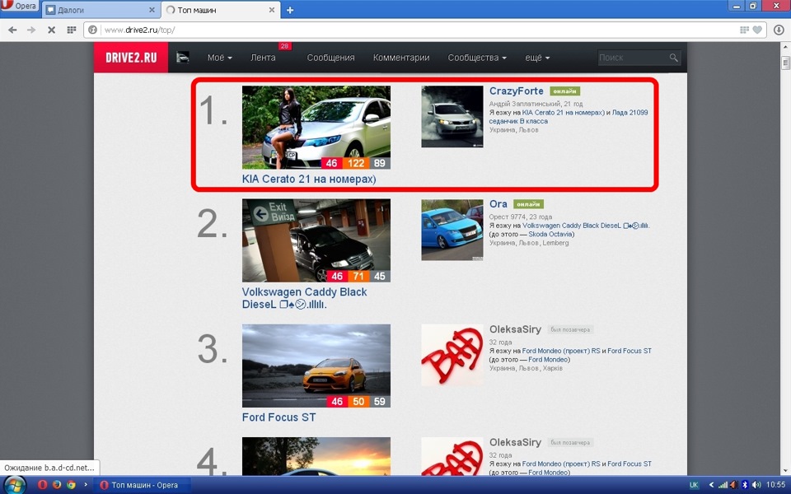Expand the ещё dropdown menu
This screenshot has height=494, width=791.
tap(537, 58)
